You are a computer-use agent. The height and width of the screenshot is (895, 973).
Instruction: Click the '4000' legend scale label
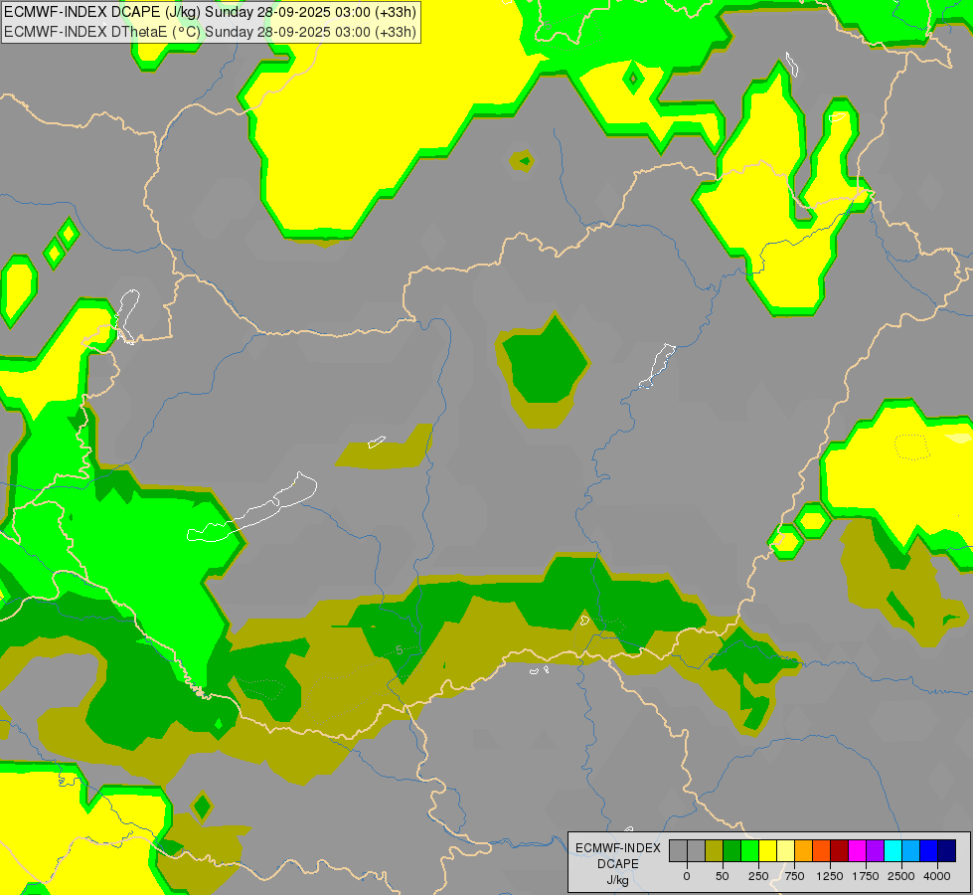[x=937, y=876]
